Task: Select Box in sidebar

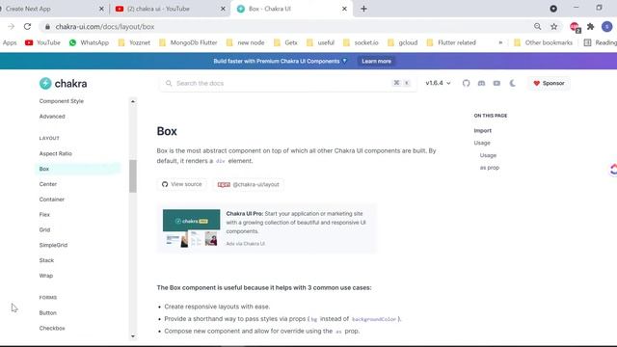Action: (78, 169)
